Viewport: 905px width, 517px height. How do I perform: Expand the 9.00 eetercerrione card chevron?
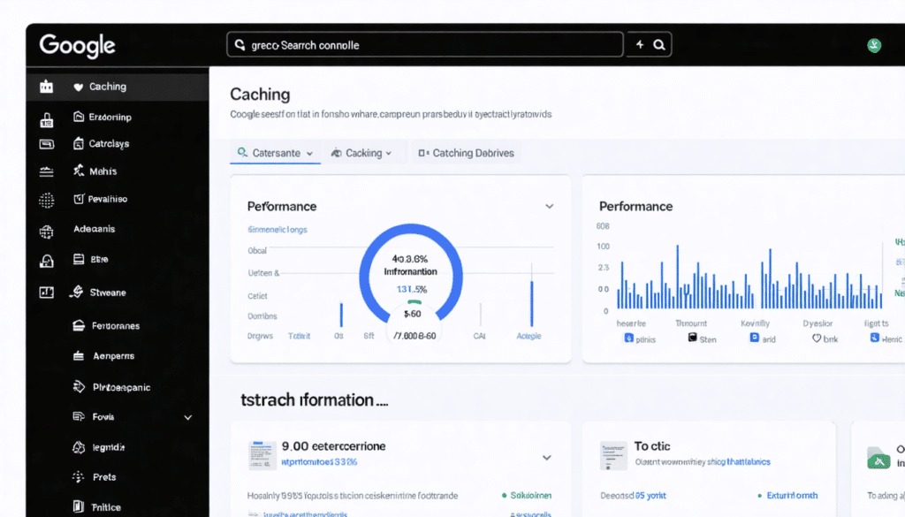546,458
